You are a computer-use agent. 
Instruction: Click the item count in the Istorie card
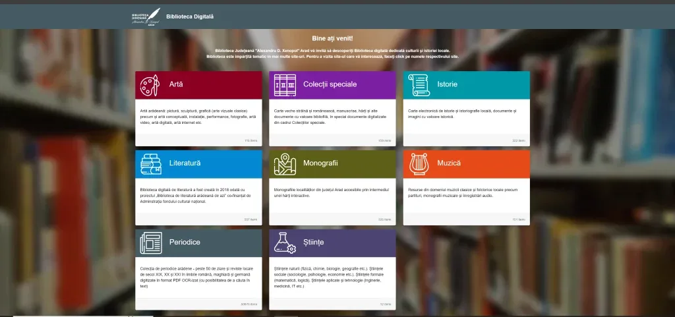click(x=519, y=140)
